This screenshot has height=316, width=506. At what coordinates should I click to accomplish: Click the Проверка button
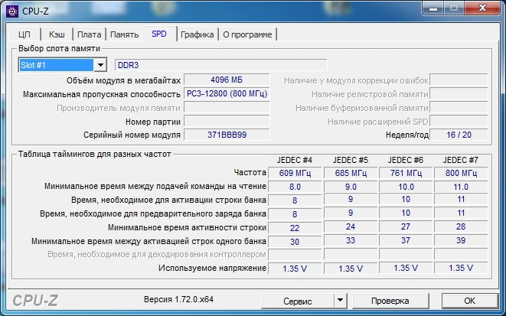click(x=390, y=301)
